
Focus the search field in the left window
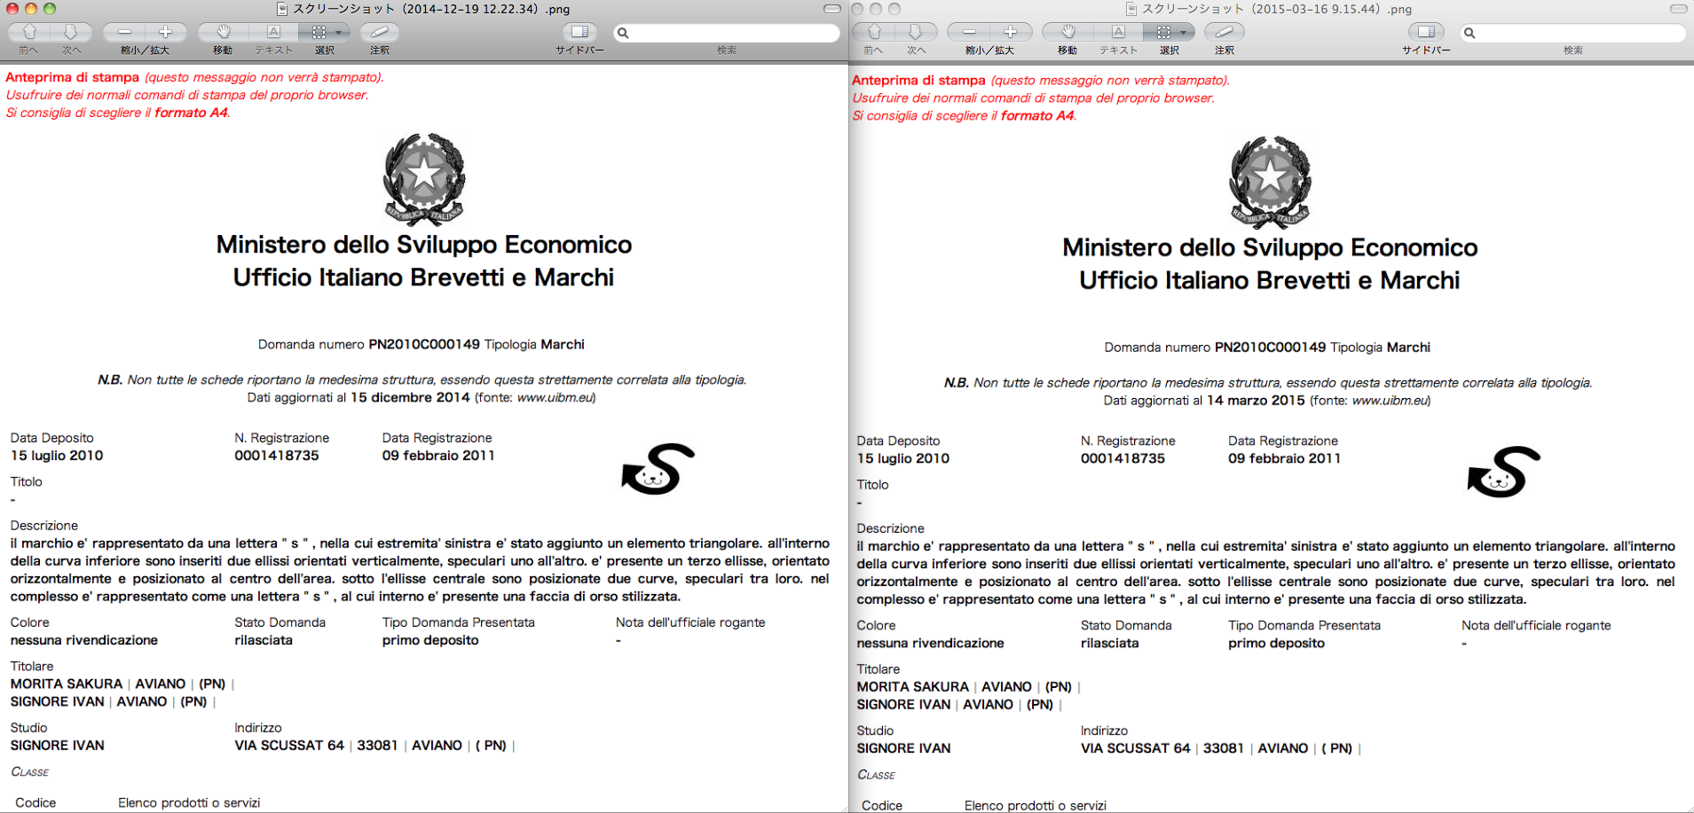click(728, 33)
